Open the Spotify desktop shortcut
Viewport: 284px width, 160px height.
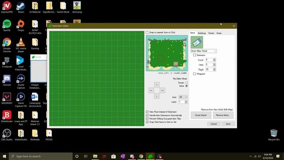[7, 25]
